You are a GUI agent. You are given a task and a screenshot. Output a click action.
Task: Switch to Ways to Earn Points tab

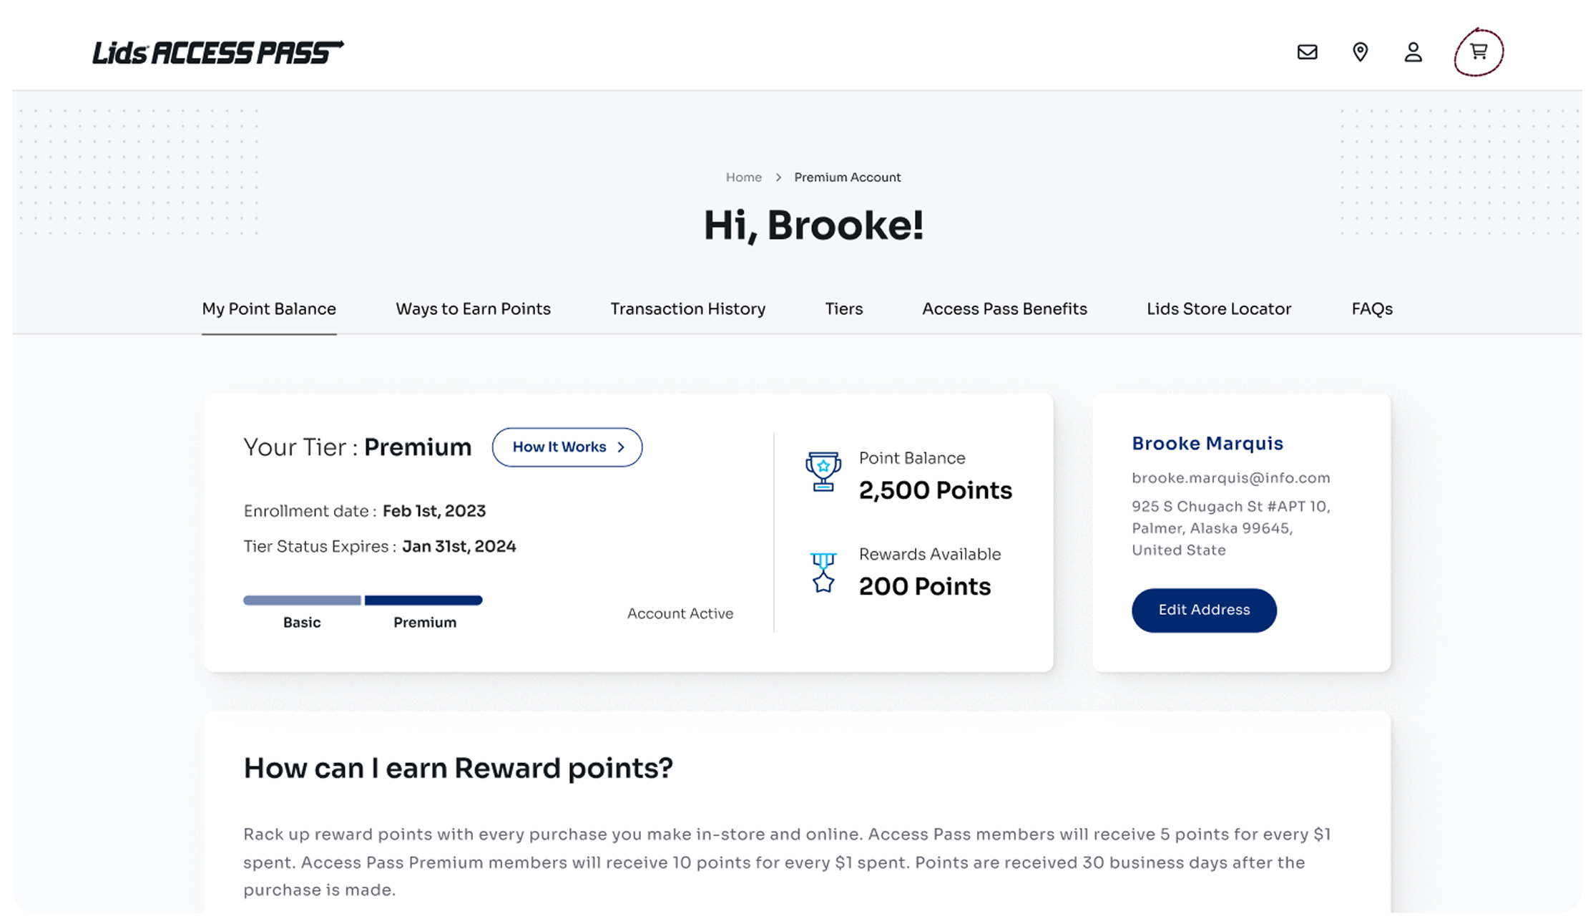(473, 309)
